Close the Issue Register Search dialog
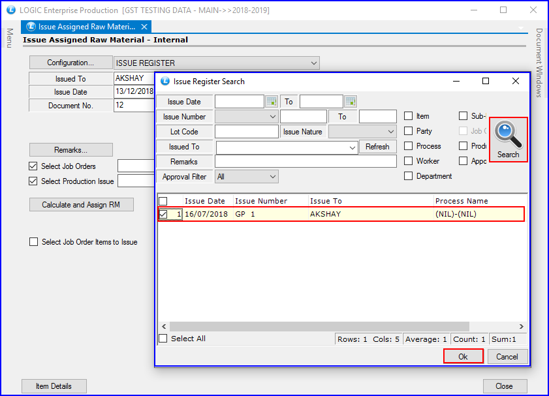Screen dimensions: 549x396 coord(516,81)
